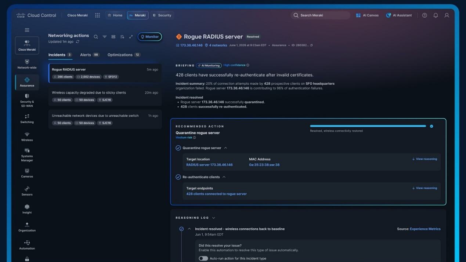Select Rogue RADIUS server incident card

pyautogui.click(x=105, y=73)
